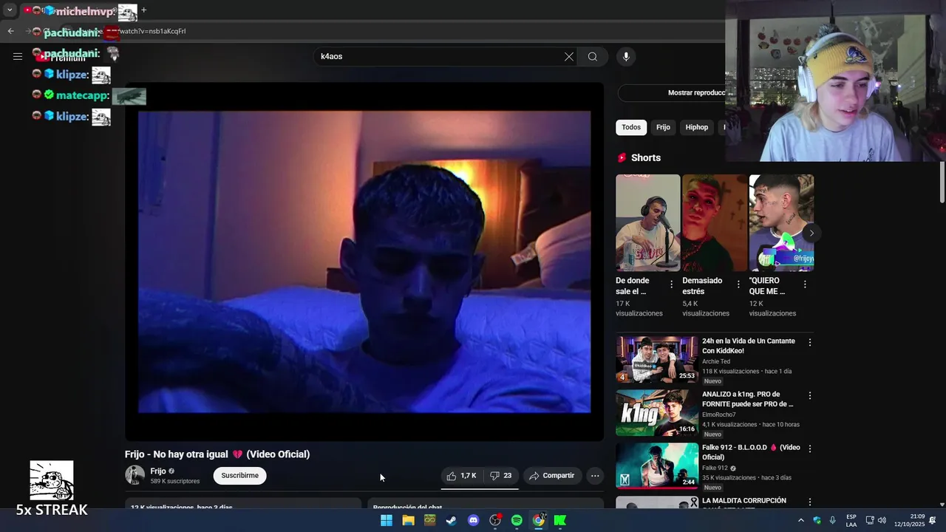Start voice search with microphone icon
Viewport: 946px width, 532px height.
(626, 57)
